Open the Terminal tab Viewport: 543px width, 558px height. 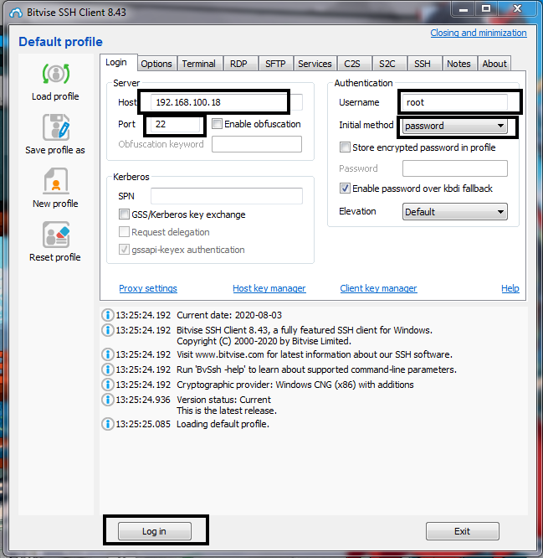point(199,64)
